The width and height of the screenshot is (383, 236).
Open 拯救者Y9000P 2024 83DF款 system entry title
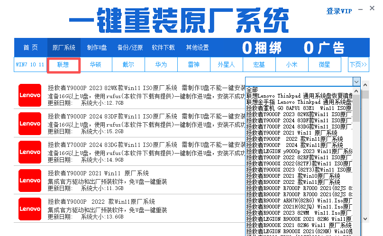(x=146, y=116)
